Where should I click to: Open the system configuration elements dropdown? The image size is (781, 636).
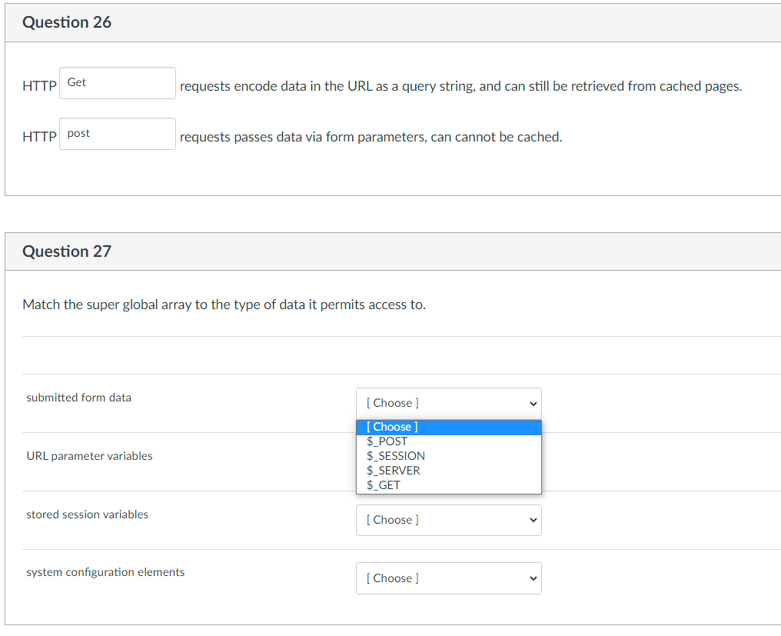(x=448, y=578)
